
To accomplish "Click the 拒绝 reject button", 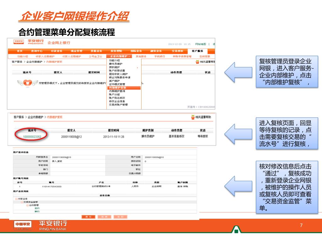I will pyautogui.click(x=104, y=217).
